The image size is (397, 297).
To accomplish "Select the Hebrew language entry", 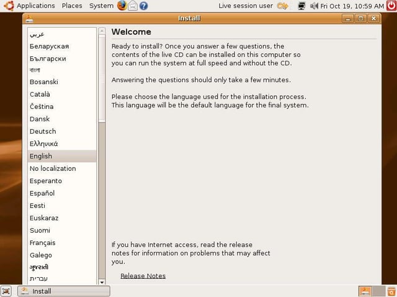I will point(62,278).
